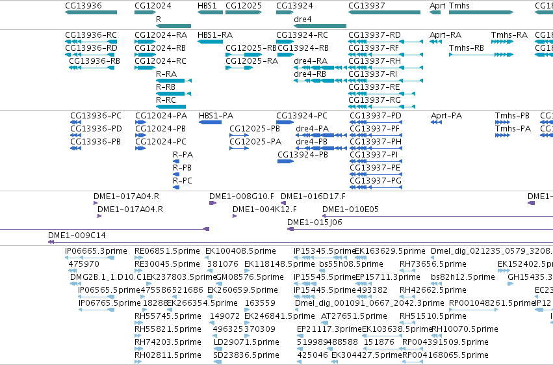553x365 pixels.
Task: Click transcript CG13937-RD label
Action: click(x=374, y=35)
